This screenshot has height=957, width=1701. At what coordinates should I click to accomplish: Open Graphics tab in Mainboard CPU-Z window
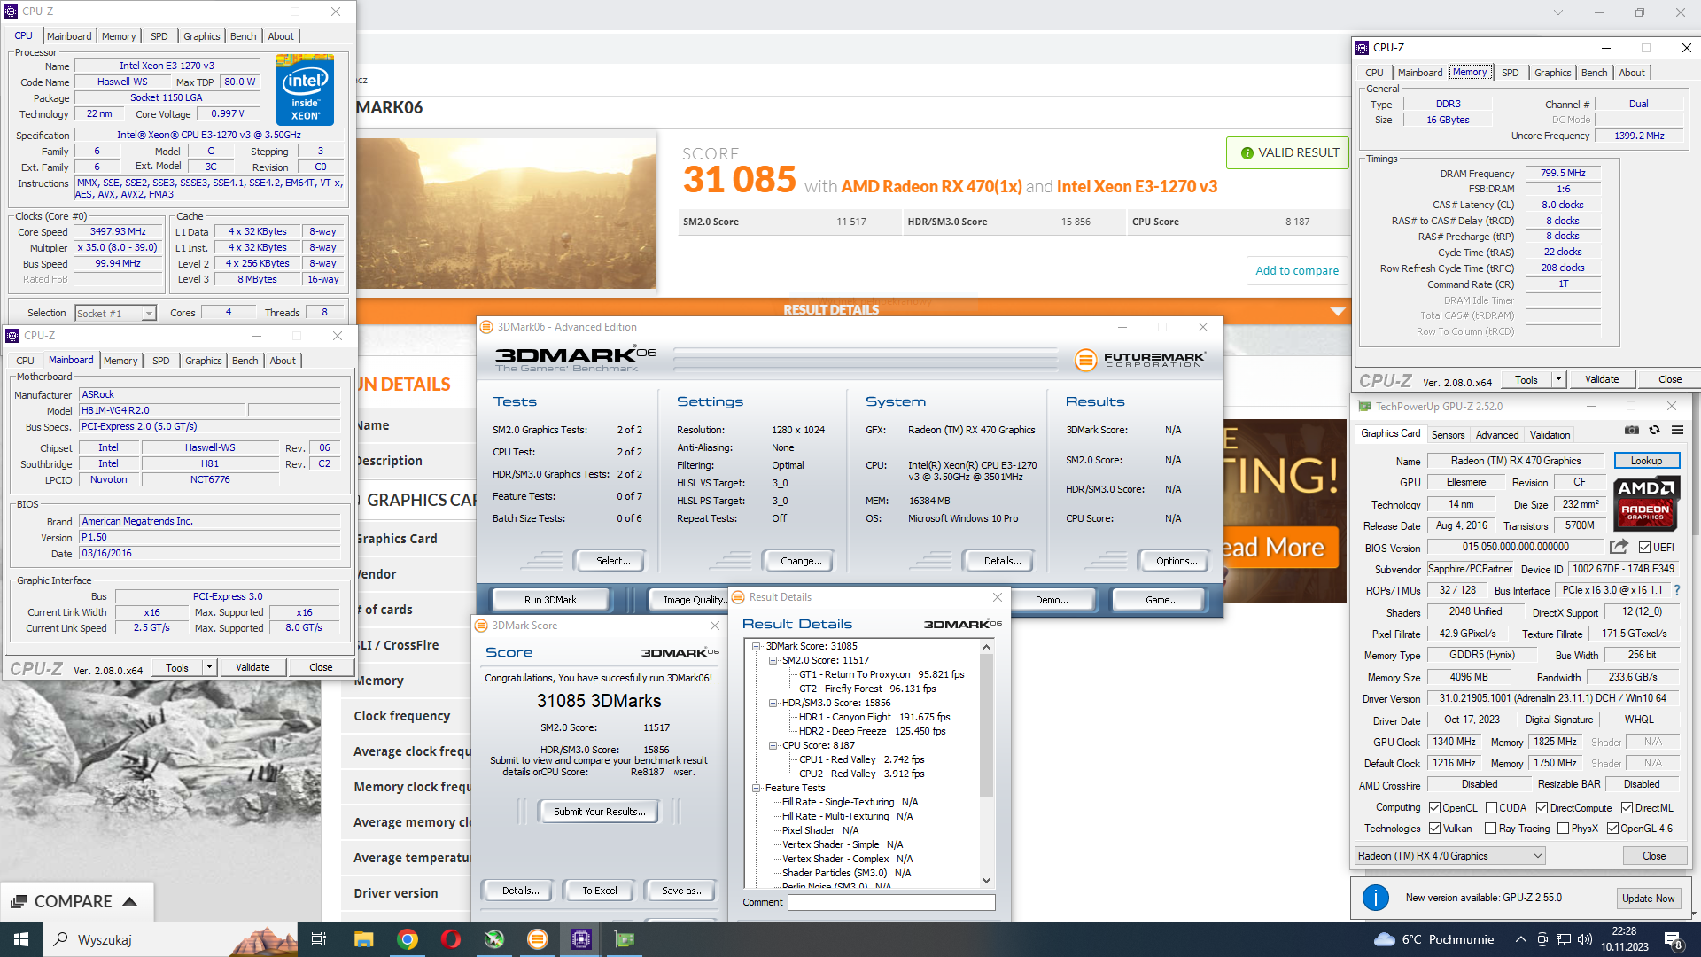[x=203, y=361]
